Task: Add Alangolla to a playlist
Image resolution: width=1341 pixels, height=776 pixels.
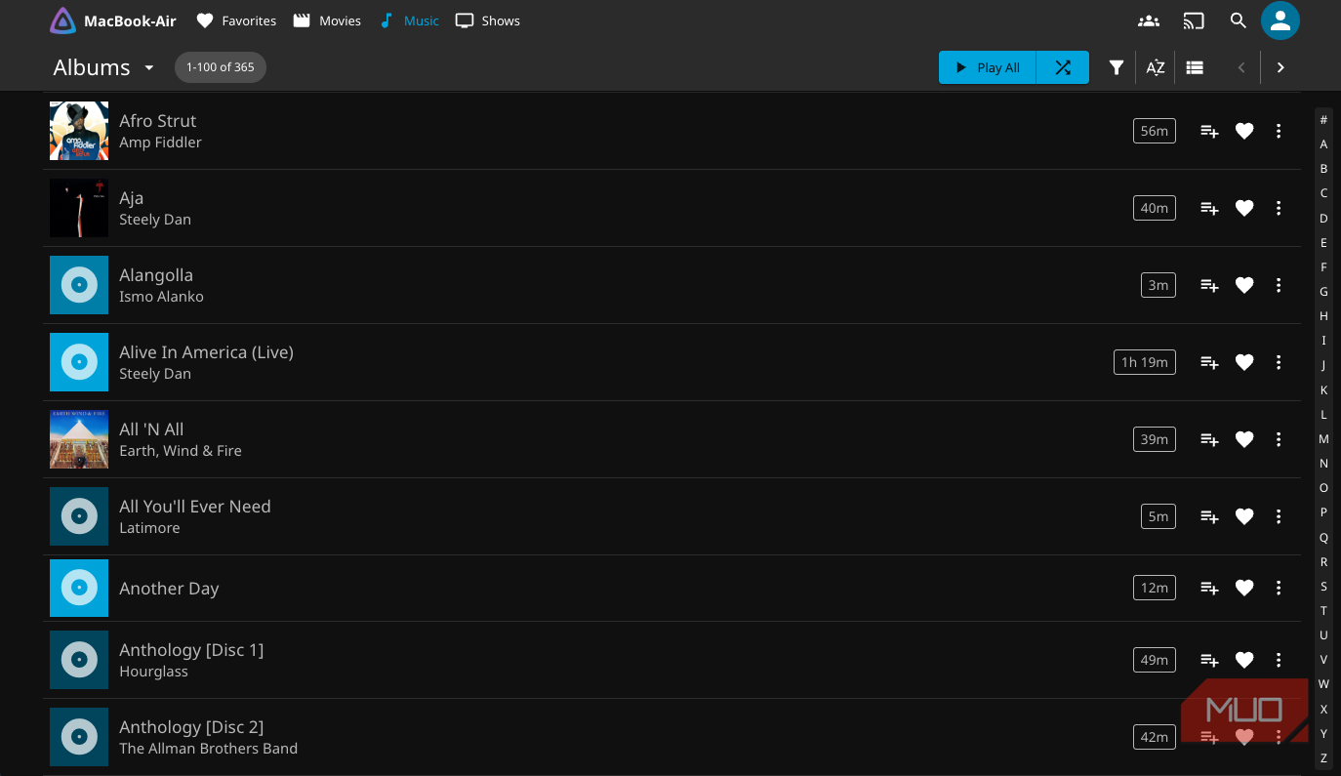Action: pyautogui.click(x=1209, y=285)
